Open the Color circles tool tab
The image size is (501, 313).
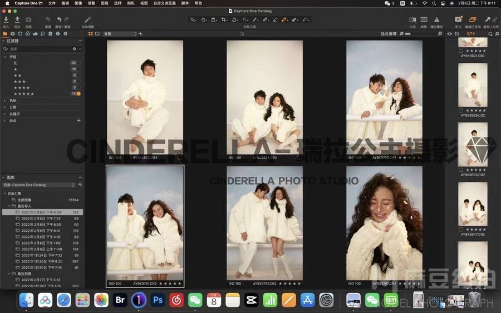point(28,33)
